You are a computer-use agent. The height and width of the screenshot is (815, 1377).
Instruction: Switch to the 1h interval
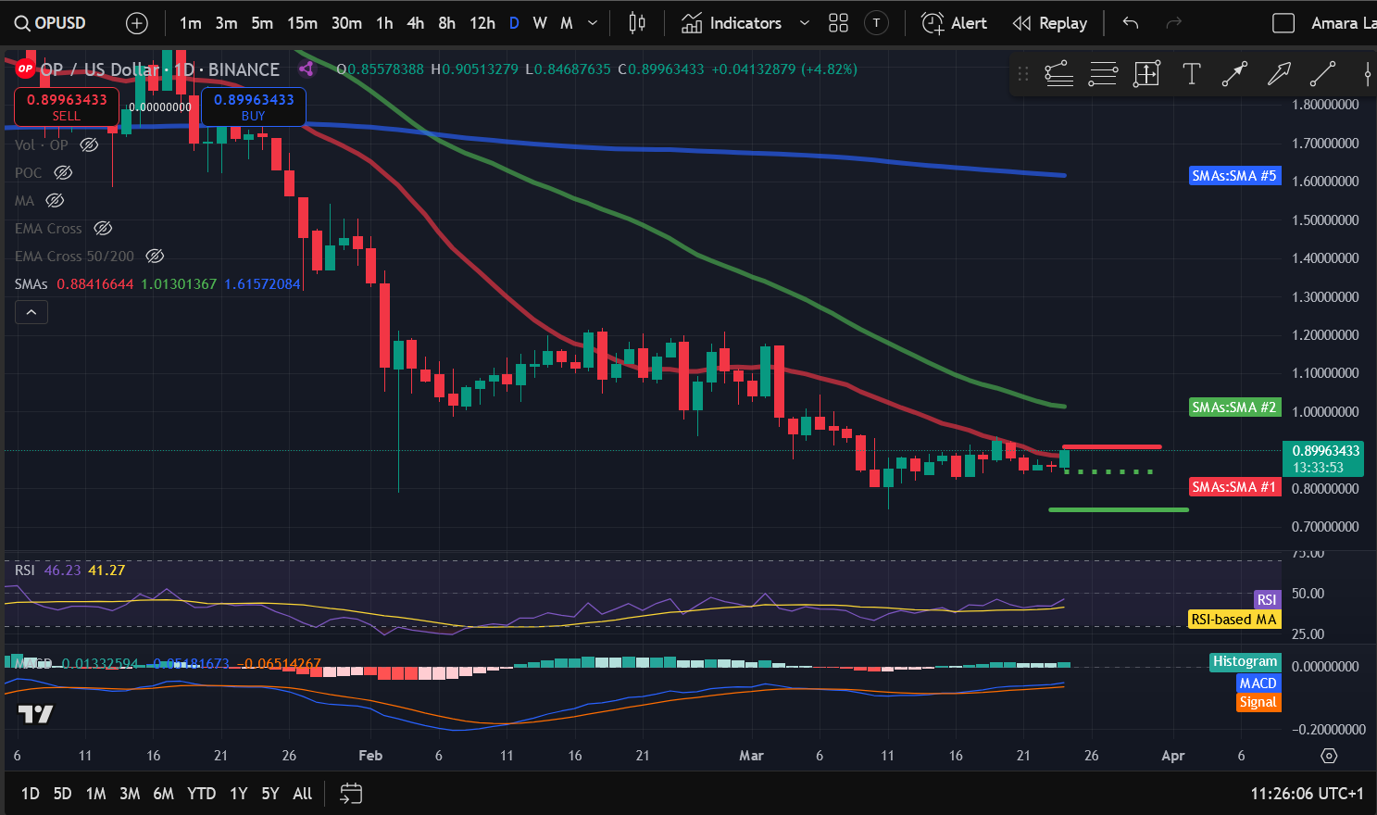click(x=384, y=23)
